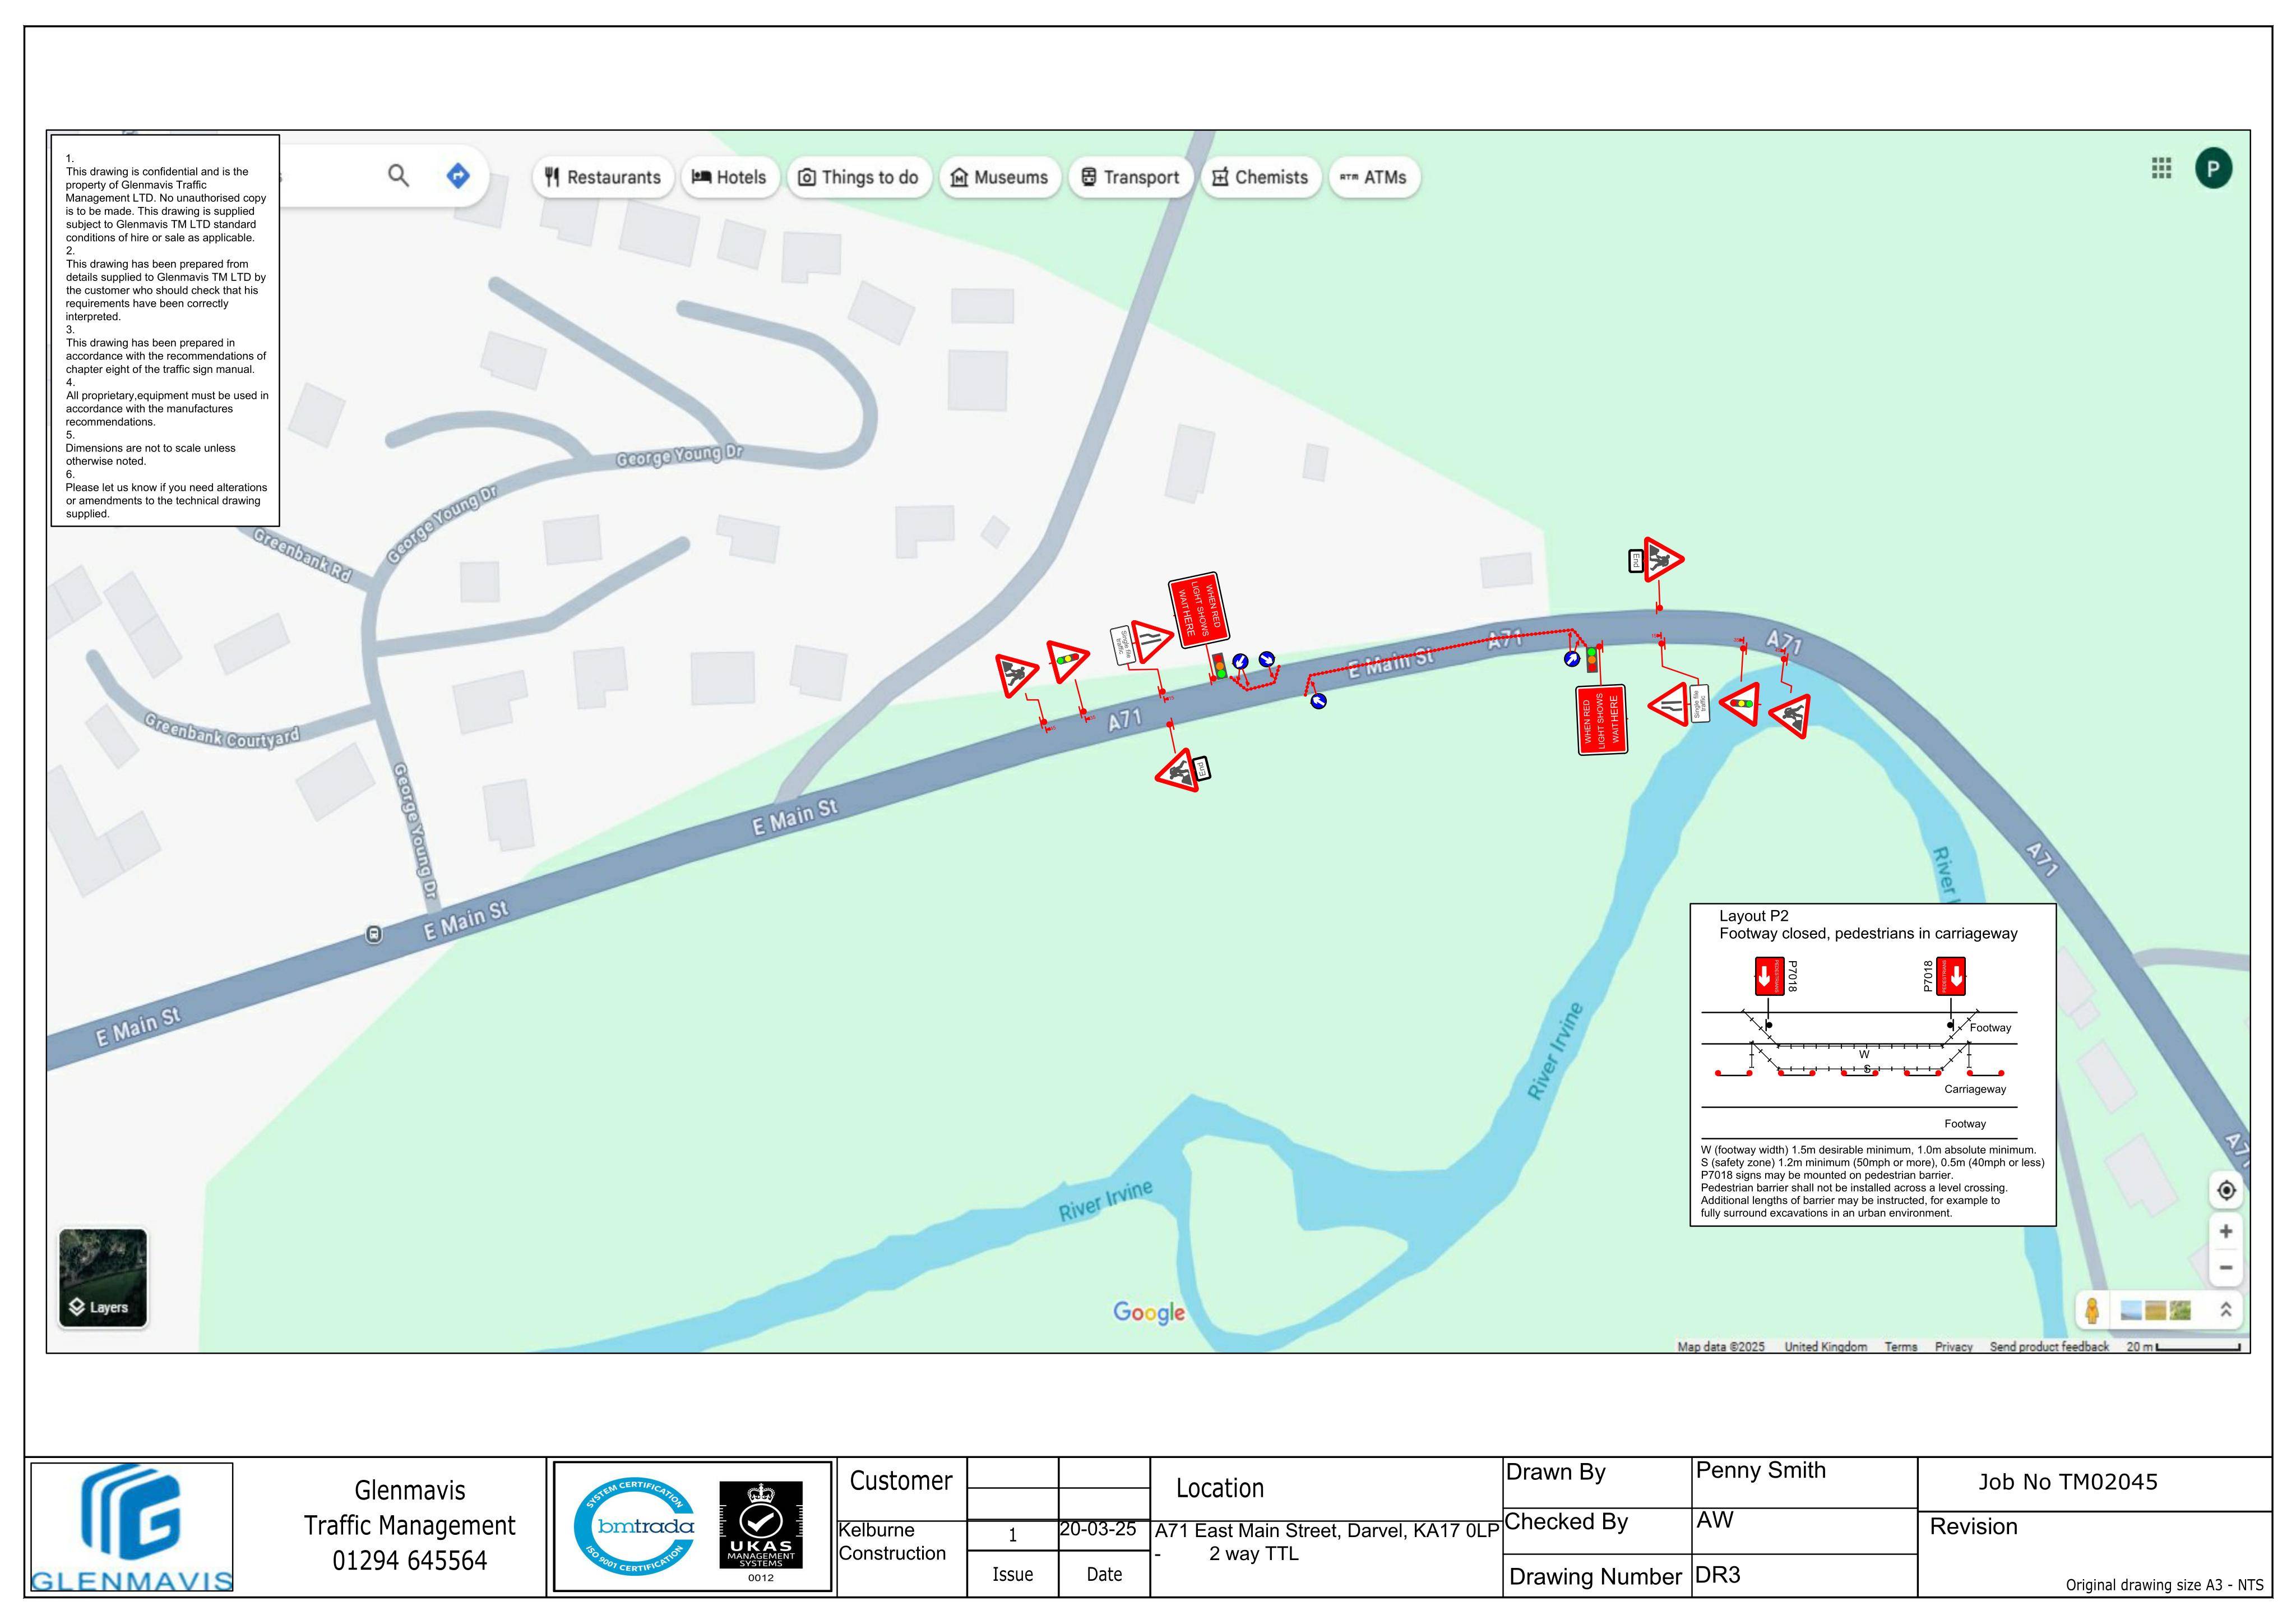
Task: Show ATMs on the map
Action: [1374, 177]
